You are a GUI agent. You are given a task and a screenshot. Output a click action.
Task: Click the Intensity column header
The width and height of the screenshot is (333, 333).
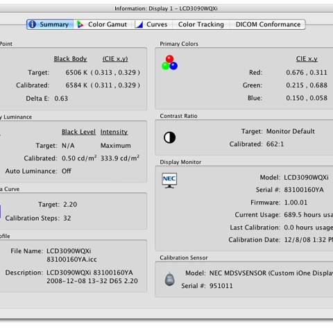[x=114, y=132]
